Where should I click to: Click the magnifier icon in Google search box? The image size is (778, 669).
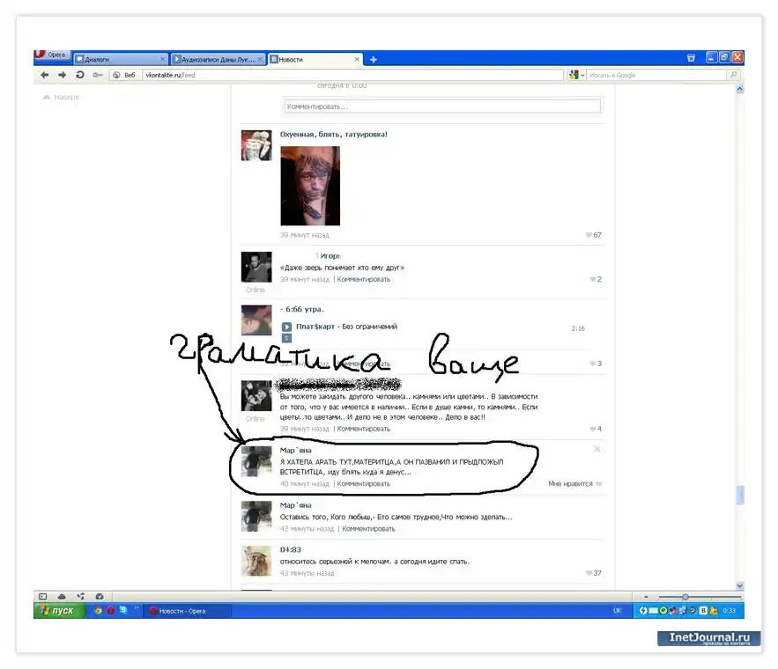click(x=733, y=76)
